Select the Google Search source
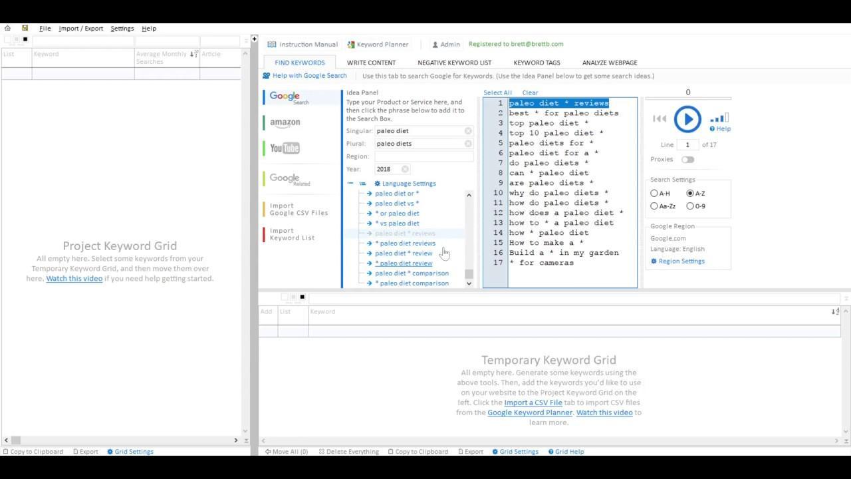Viewport: 851px width, 479px height. click(x=290, y=97)
